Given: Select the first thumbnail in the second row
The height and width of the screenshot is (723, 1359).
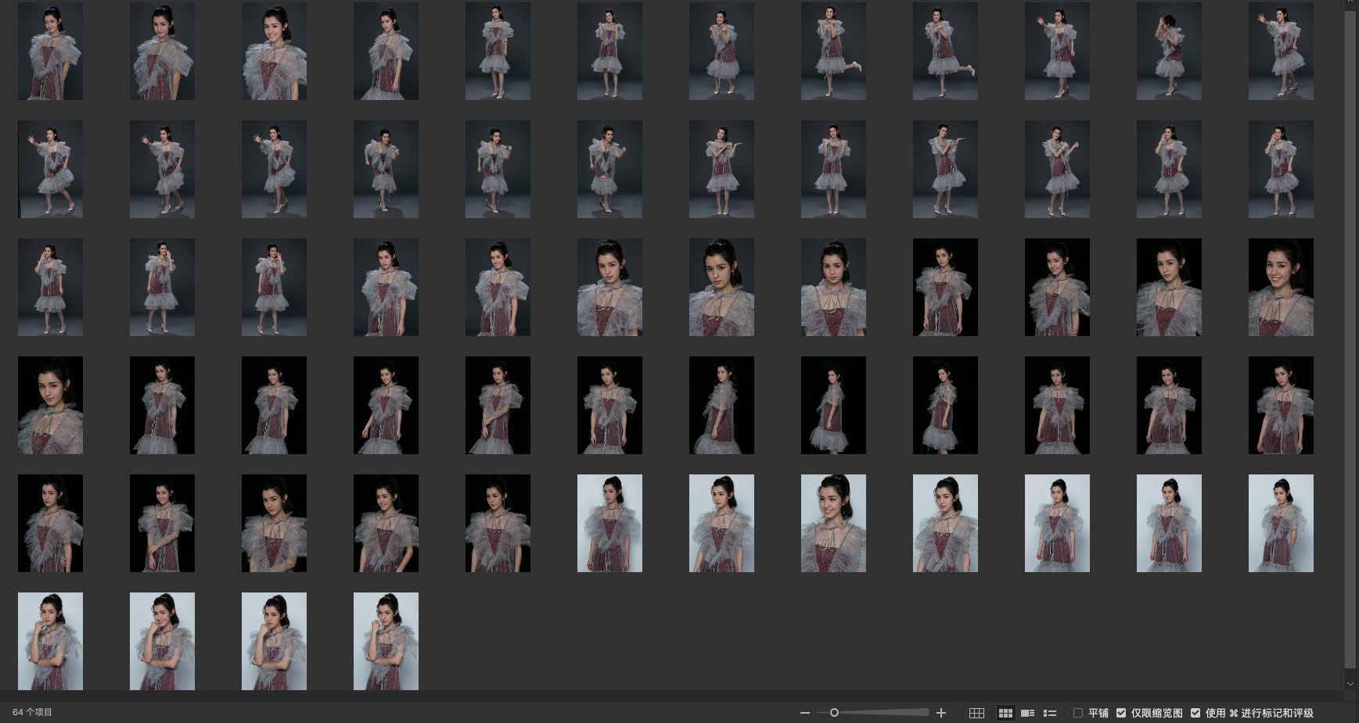Looking at the screenshot, I should (x=50, y=169).
